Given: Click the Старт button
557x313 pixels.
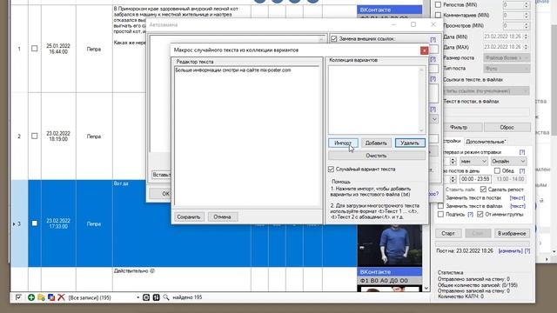Looking at the screenshot, I should coord(448,233).
